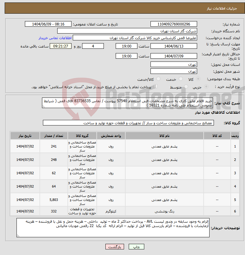Screen dimensions: 245x255
Task: Click the تاریخ نیاز column header
Action: coord(25,136)
